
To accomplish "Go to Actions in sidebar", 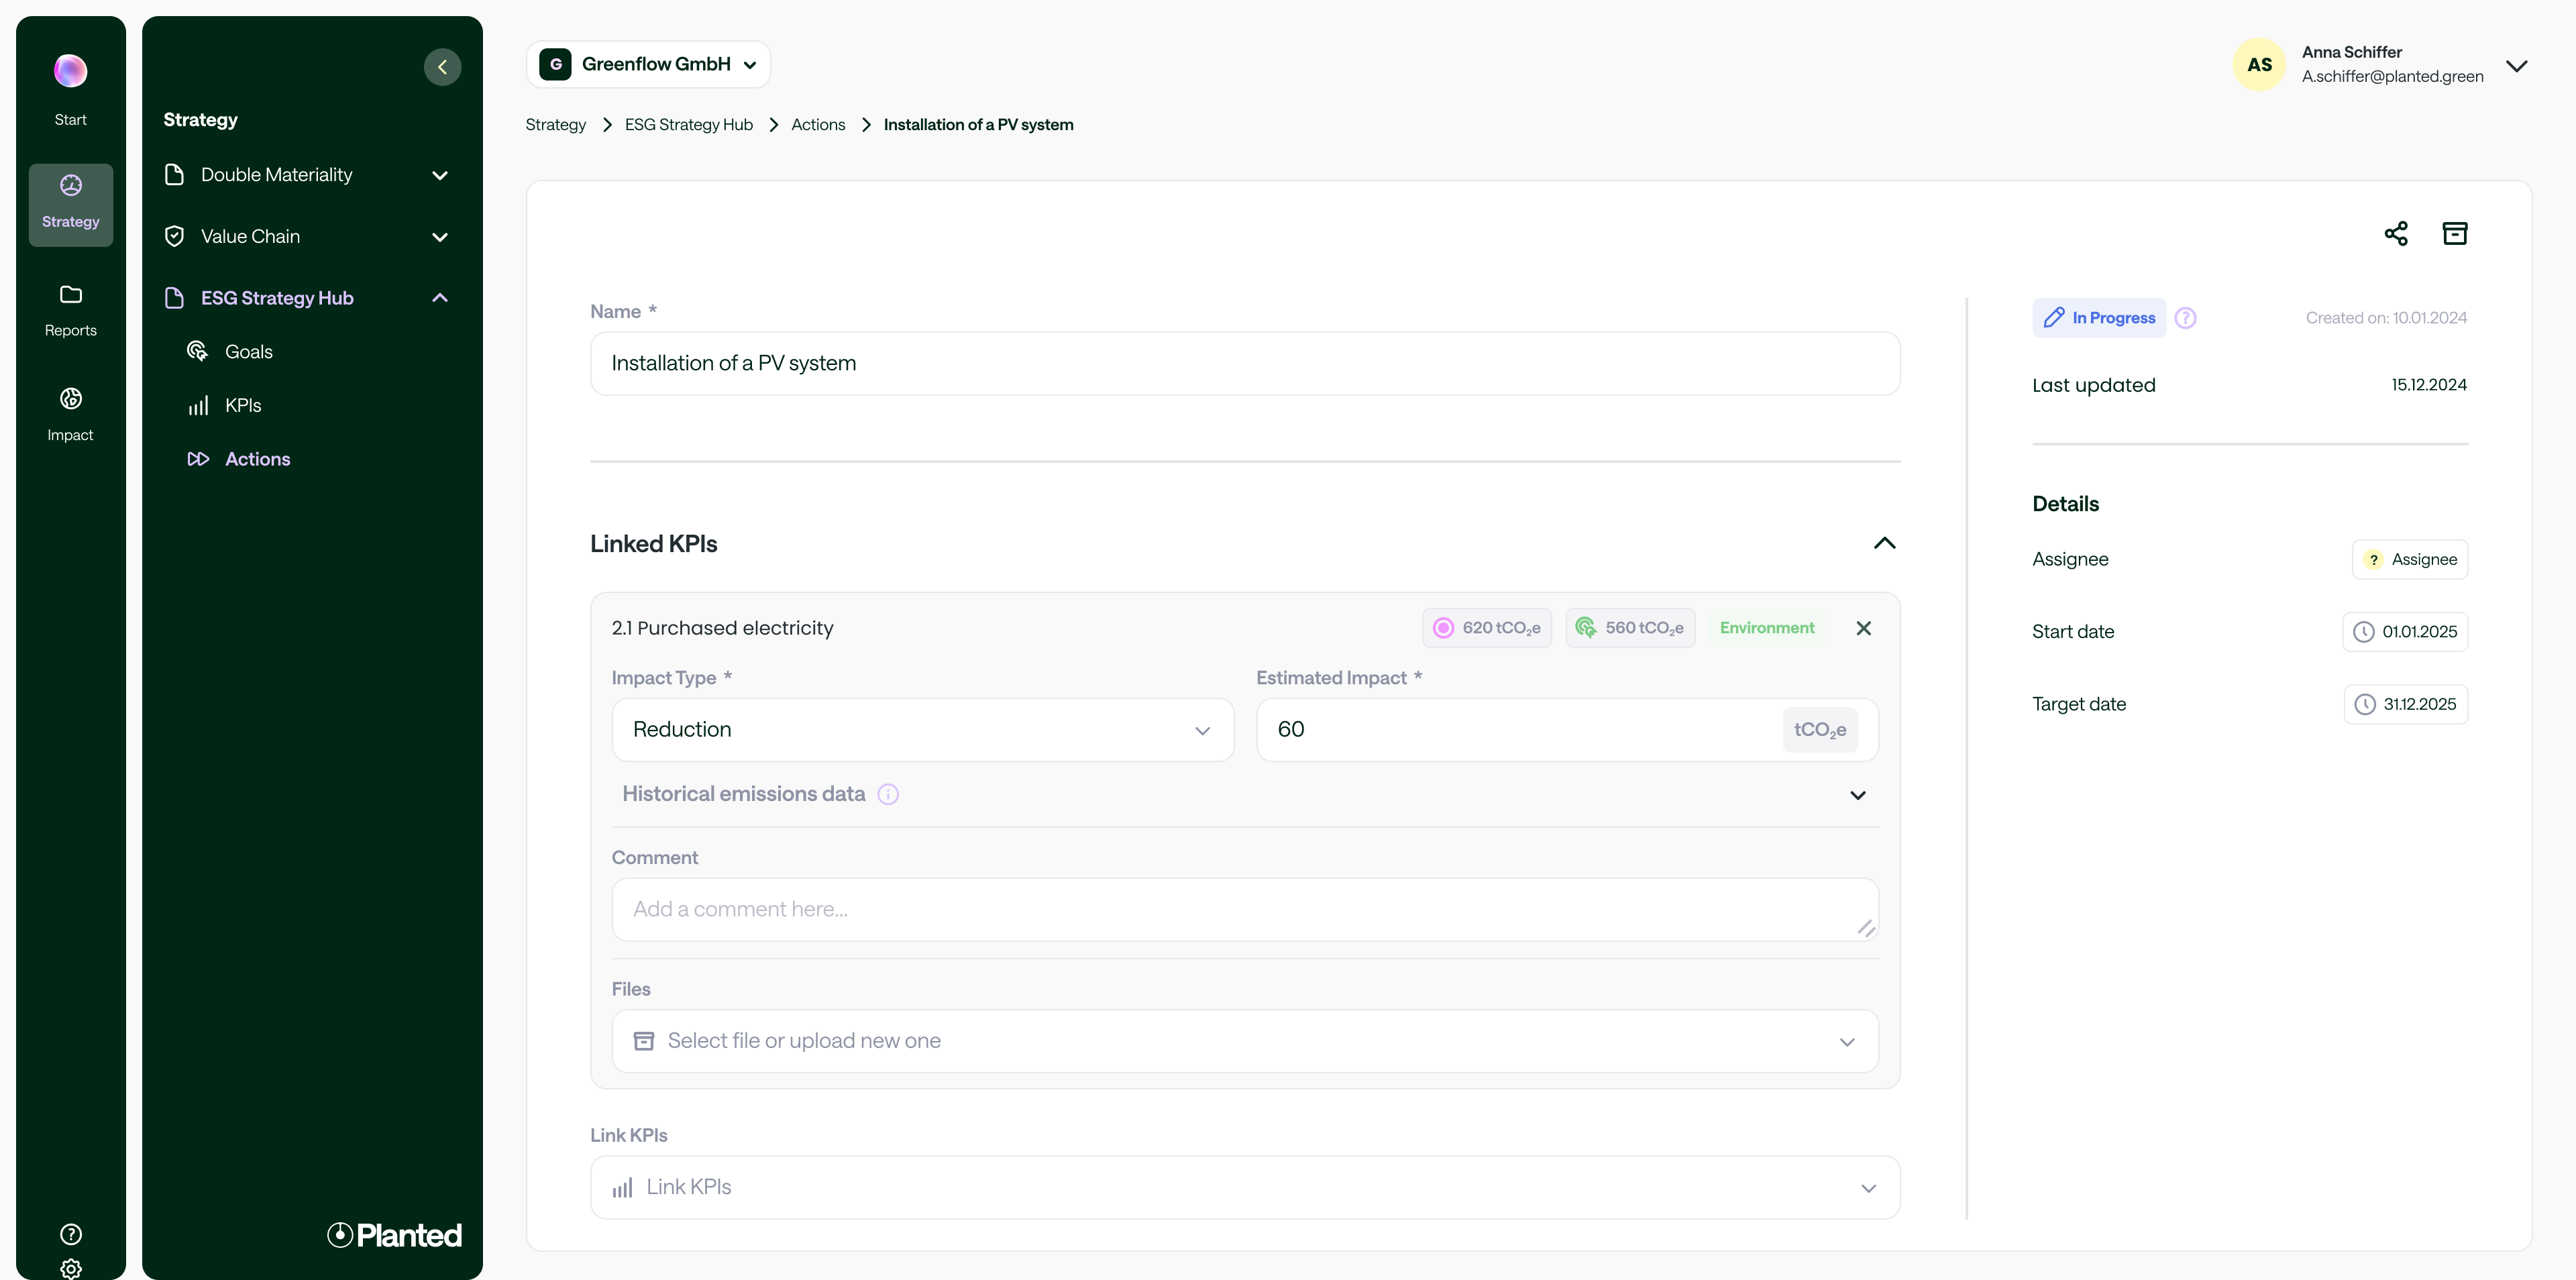I will (239, 459).
